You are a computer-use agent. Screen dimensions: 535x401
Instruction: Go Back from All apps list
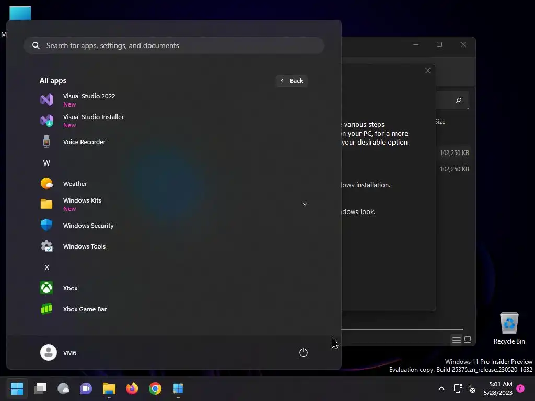pyautogui.click(x=292, y=81)
